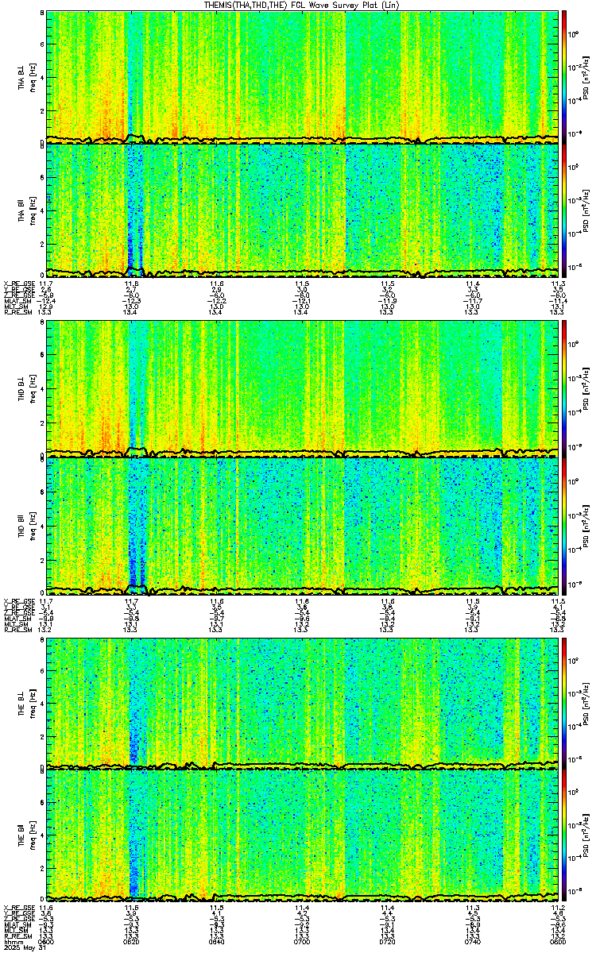Image resolution: width=596 pixels, height=953 pixels.
Task: Click the THA B⊥ spectrogram panel
Action: click(x=304, y=76)
